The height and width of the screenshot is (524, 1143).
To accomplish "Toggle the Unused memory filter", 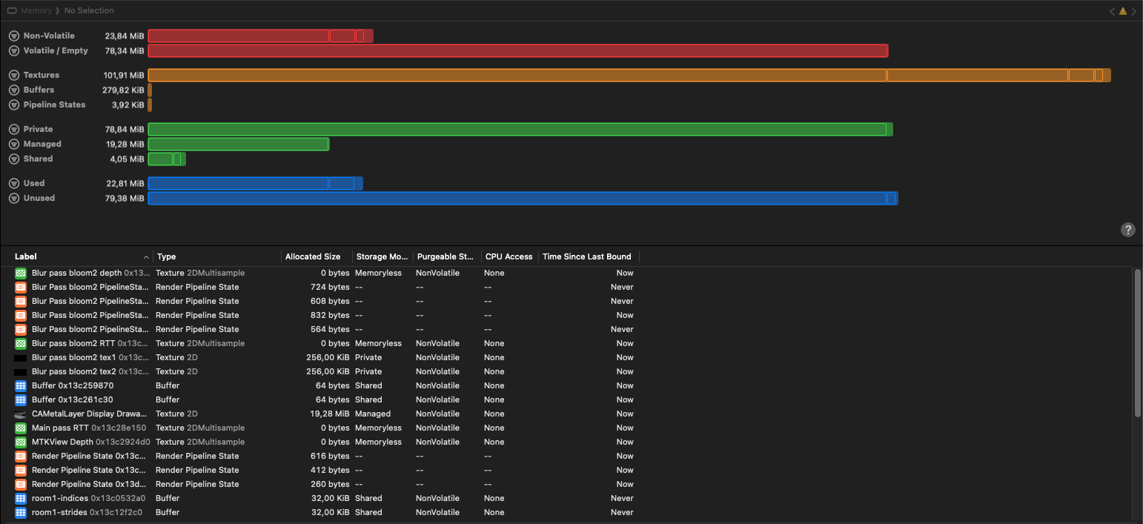I will pos(13,198).
